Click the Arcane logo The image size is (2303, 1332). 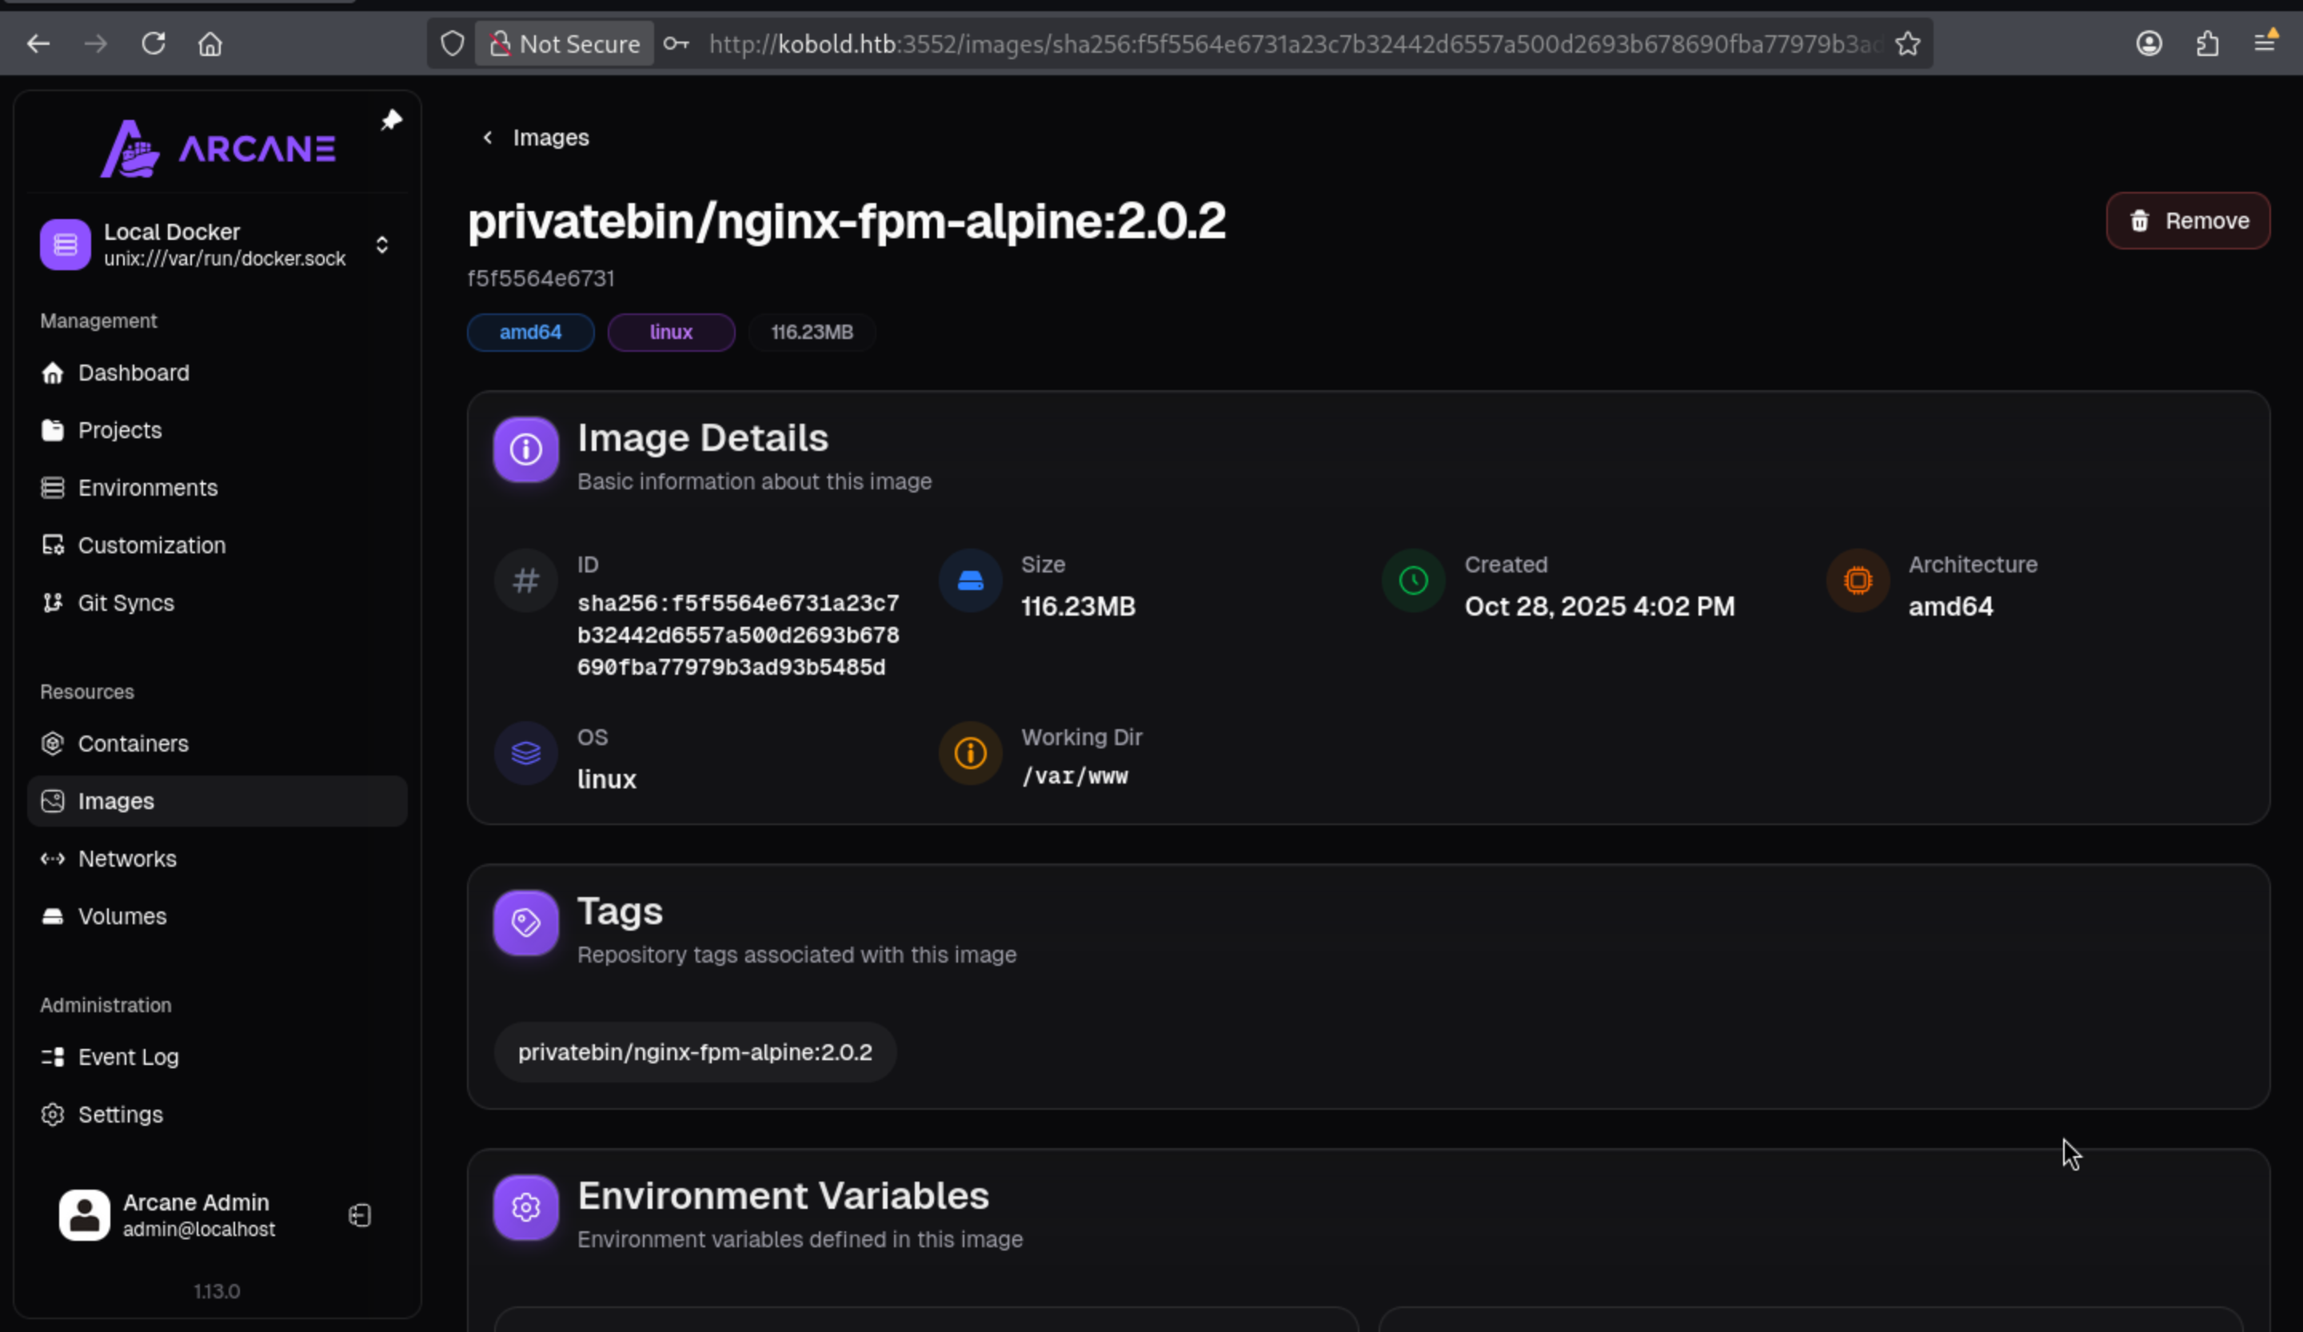(218, 148)
